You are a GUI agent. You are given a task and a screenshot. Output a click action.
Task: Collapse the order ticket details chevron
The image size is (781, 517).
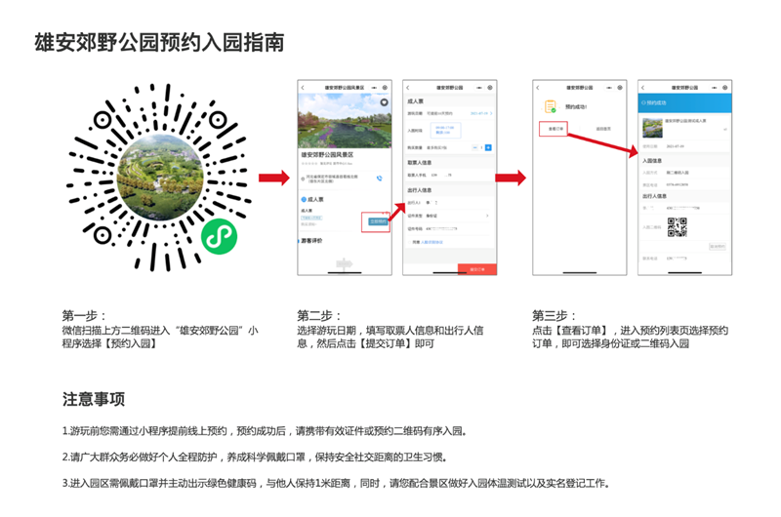coord(725,130)
